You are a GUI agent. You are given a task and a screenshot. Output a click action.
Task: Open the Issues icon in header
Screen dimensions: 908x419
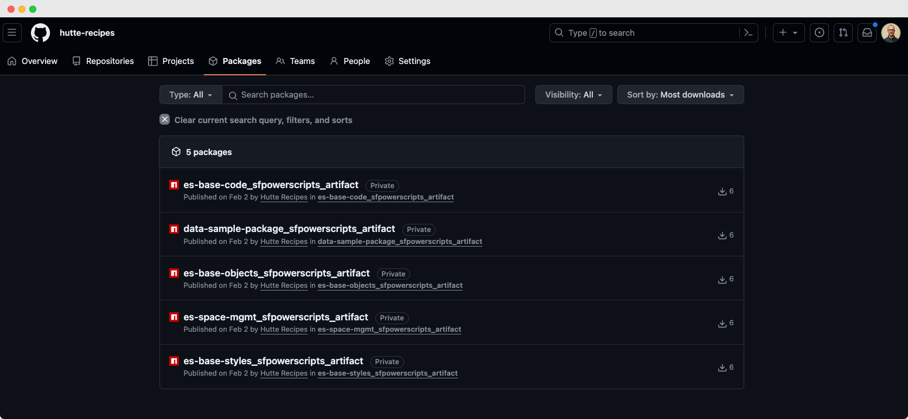pos(819,33)
